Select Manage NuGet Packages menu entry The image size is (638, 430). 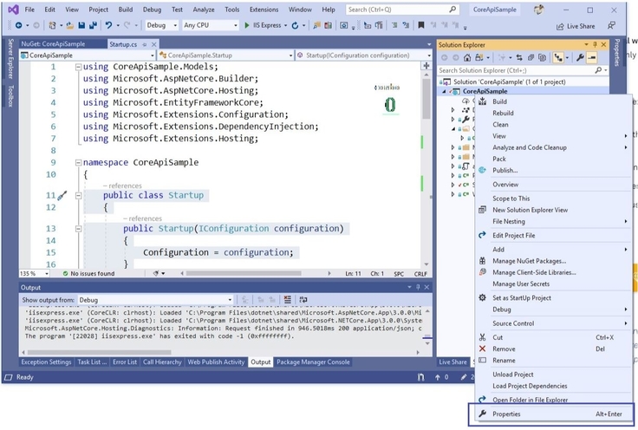[529, 261]
